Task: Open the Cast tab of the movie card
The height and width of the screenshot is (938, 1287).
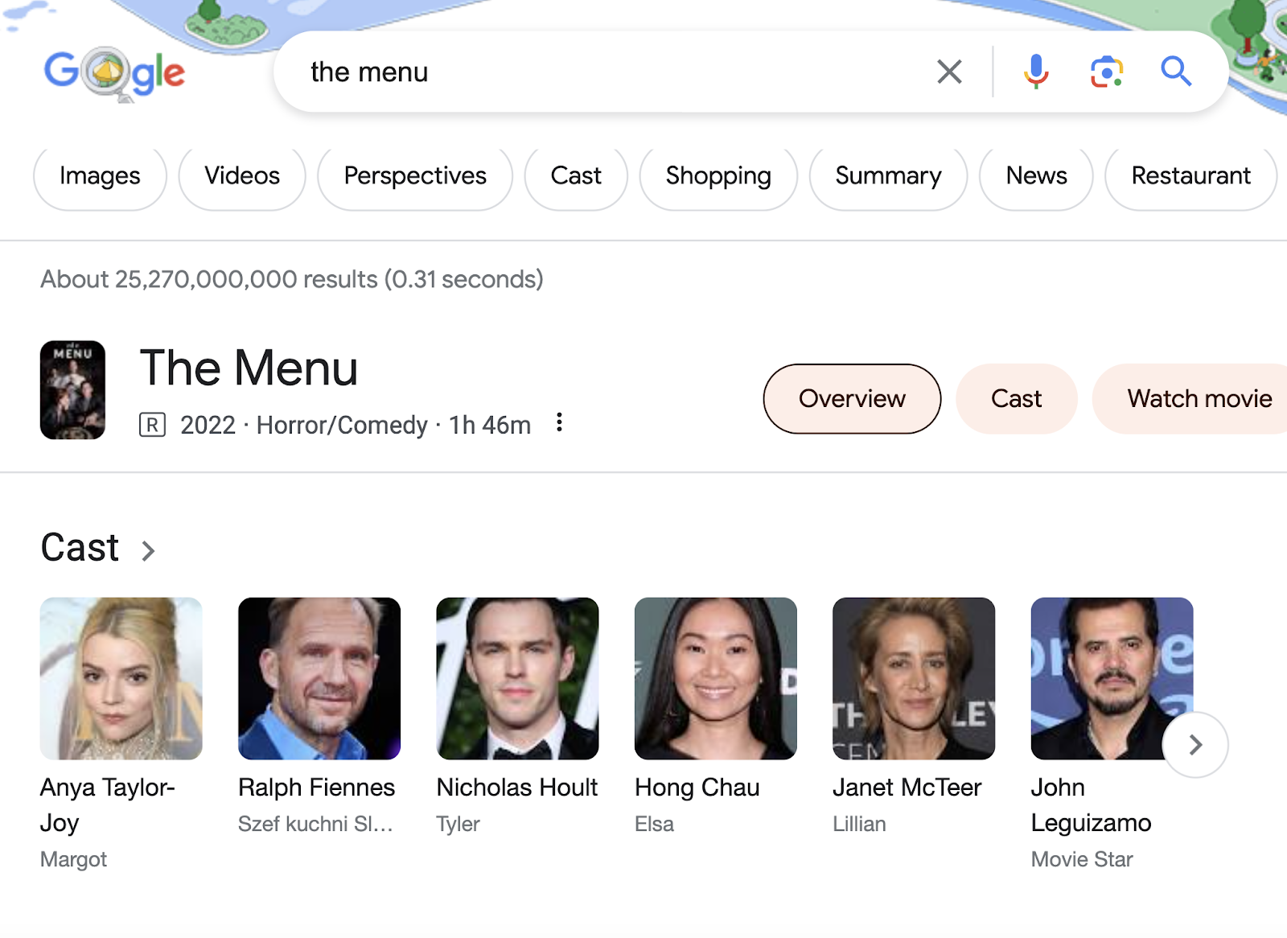Action: (1016, 398)
